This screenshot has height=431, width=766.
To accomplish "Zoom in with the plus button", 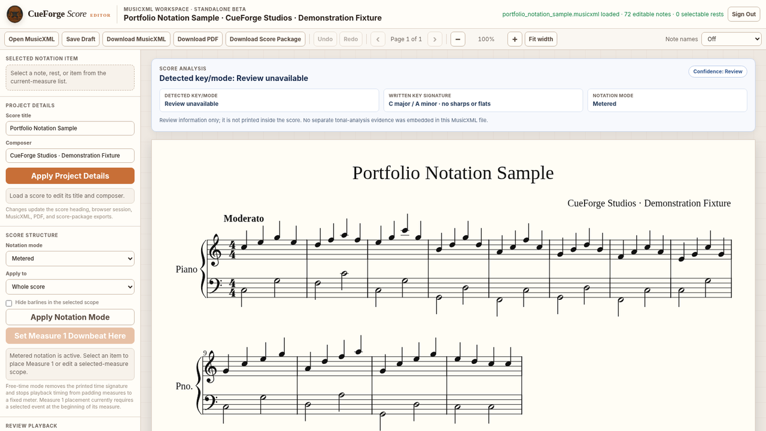I will point(515,39).
